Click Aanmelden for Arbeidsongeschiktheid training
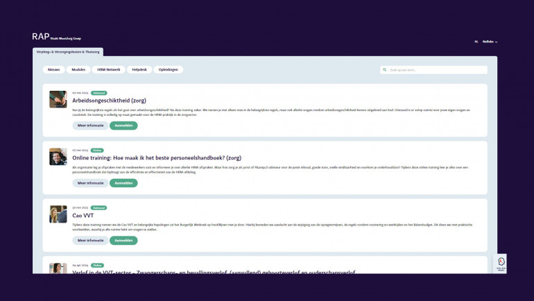This screenshot has width=534, height=301. [x=123, y=126]
